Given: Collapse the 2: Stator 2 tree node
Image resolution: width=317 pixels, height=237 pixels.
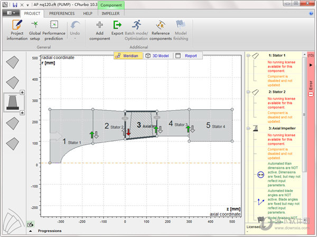Looking at the screenshot, I should tap(248, 92).
